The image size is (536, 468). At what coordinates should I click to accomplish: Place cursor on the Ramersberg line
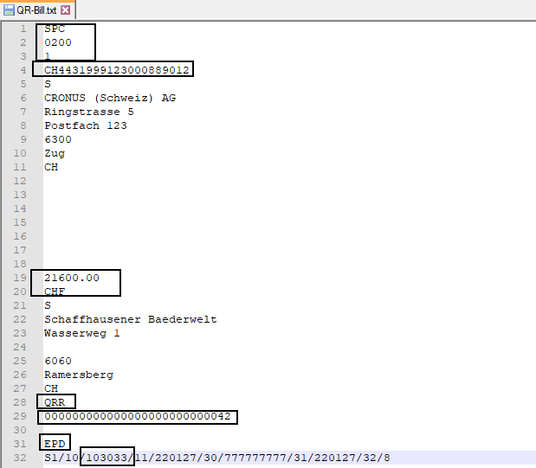coord(79,375)
